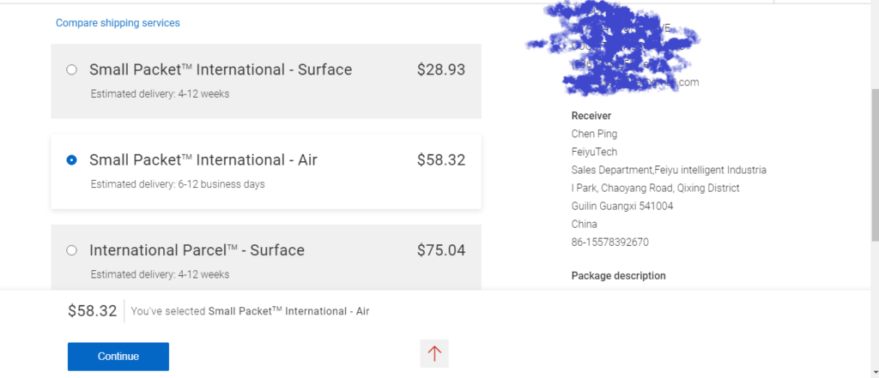
Task: Click the red up-arrow scroll-to-top icon
Action: (x=434, y=353)
